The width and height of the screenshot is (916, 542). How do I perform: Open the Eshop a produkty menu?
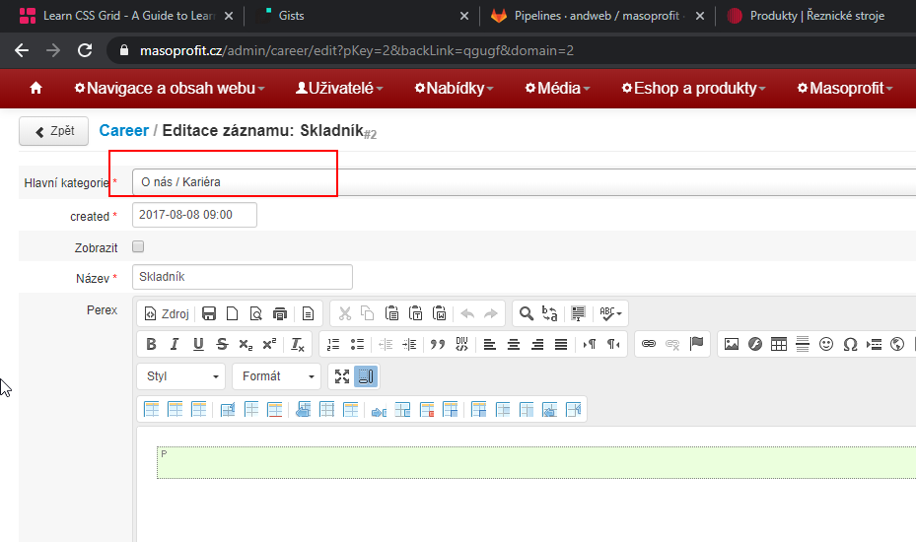tap(693, 88)
